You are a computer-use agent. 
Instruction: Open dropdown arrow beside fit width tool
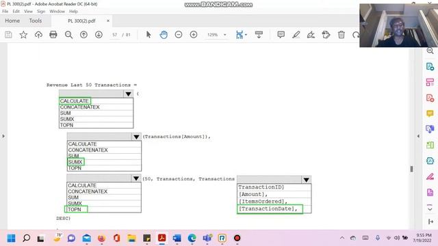[246, 35]
